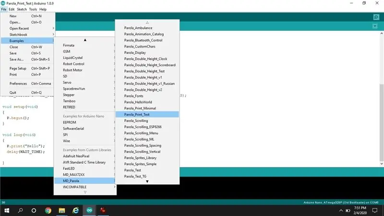This screenshot has width=384, height=216.
Task: Open the File menu
Action: [4, 9]
